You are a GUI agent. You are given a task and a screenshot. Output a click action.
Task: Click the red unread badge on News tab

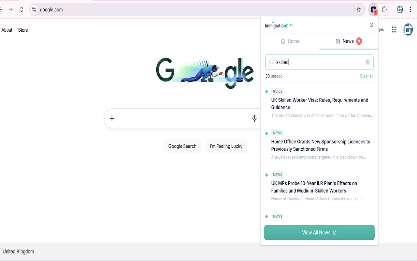(x=359, y=41)
